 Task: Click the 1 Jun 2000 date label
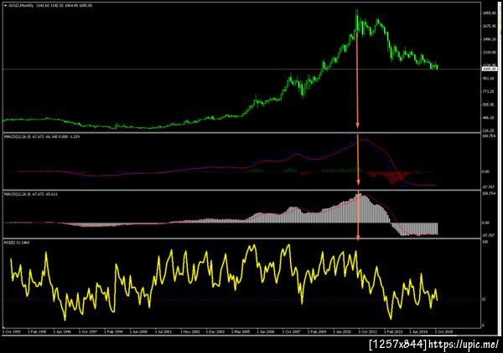point(138,332)
